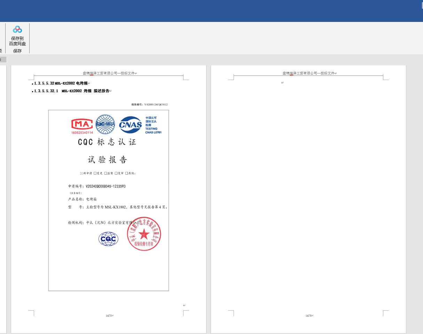Viewport: 423px width, 334px height.
Task: Click the 产品名称: 电烤箱 line
Action: 82,199
